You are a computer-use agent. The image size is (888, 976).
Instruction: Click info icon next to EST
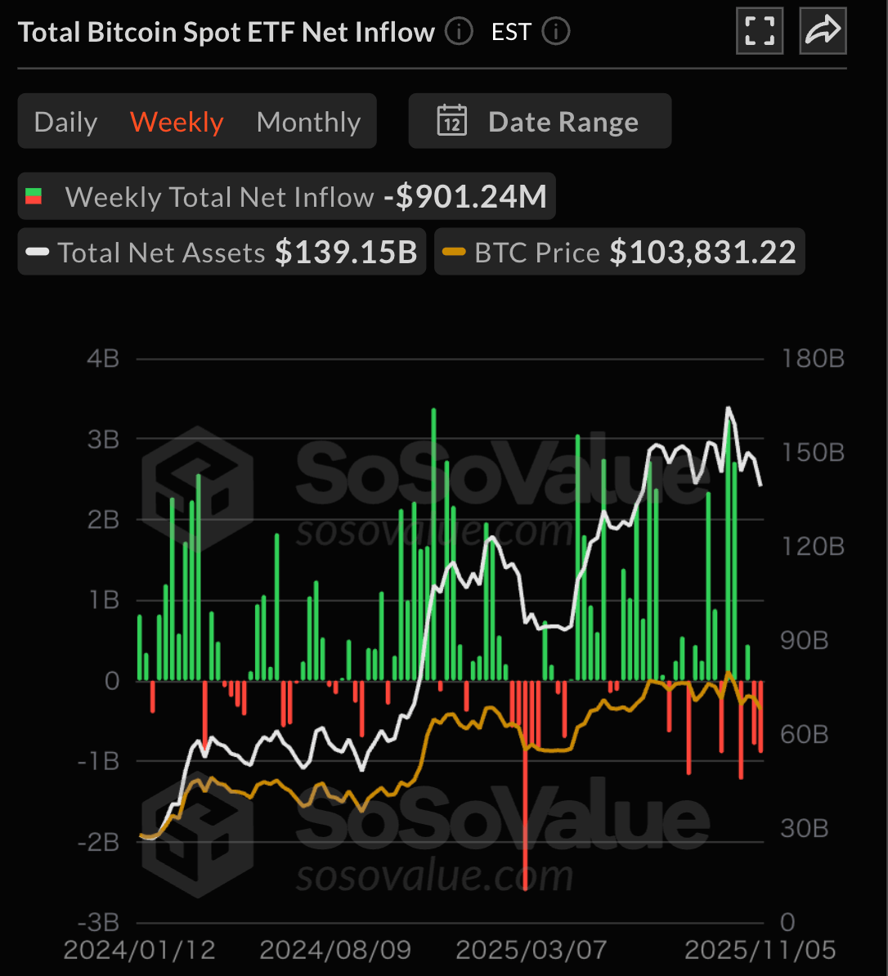tap(556, 32)
